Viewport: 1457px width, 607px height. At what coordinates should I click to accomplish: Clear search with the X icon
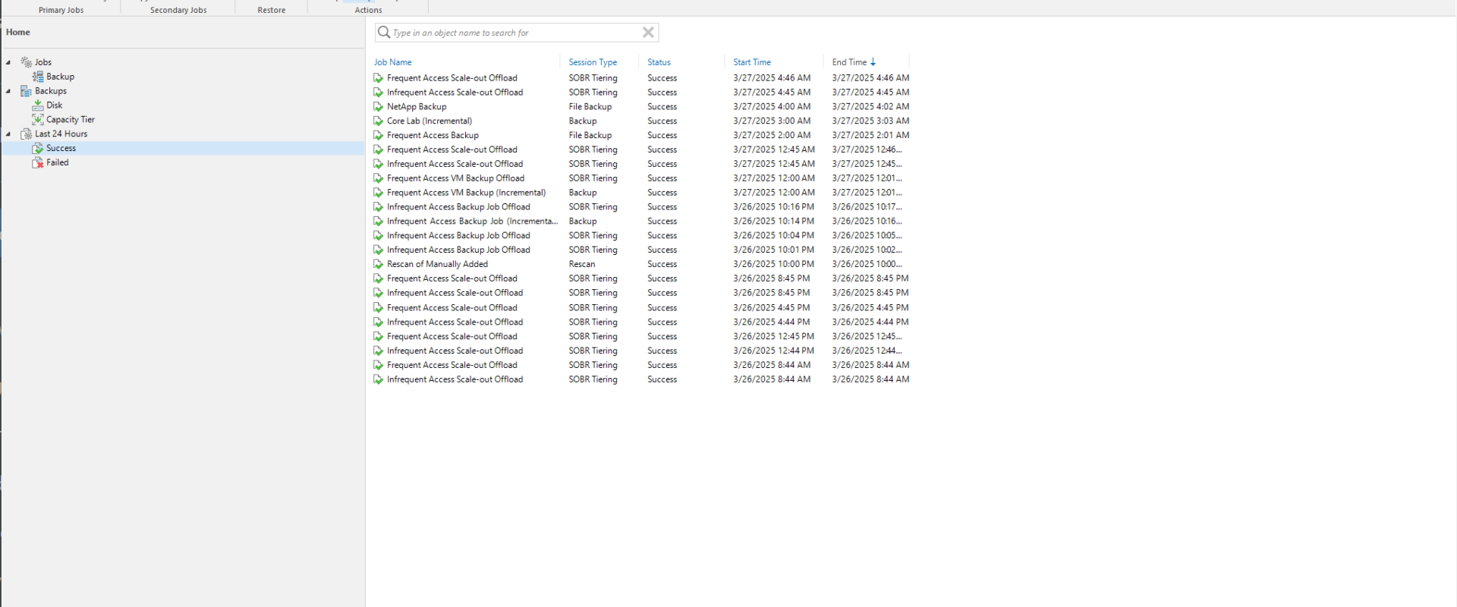[648, 33]
